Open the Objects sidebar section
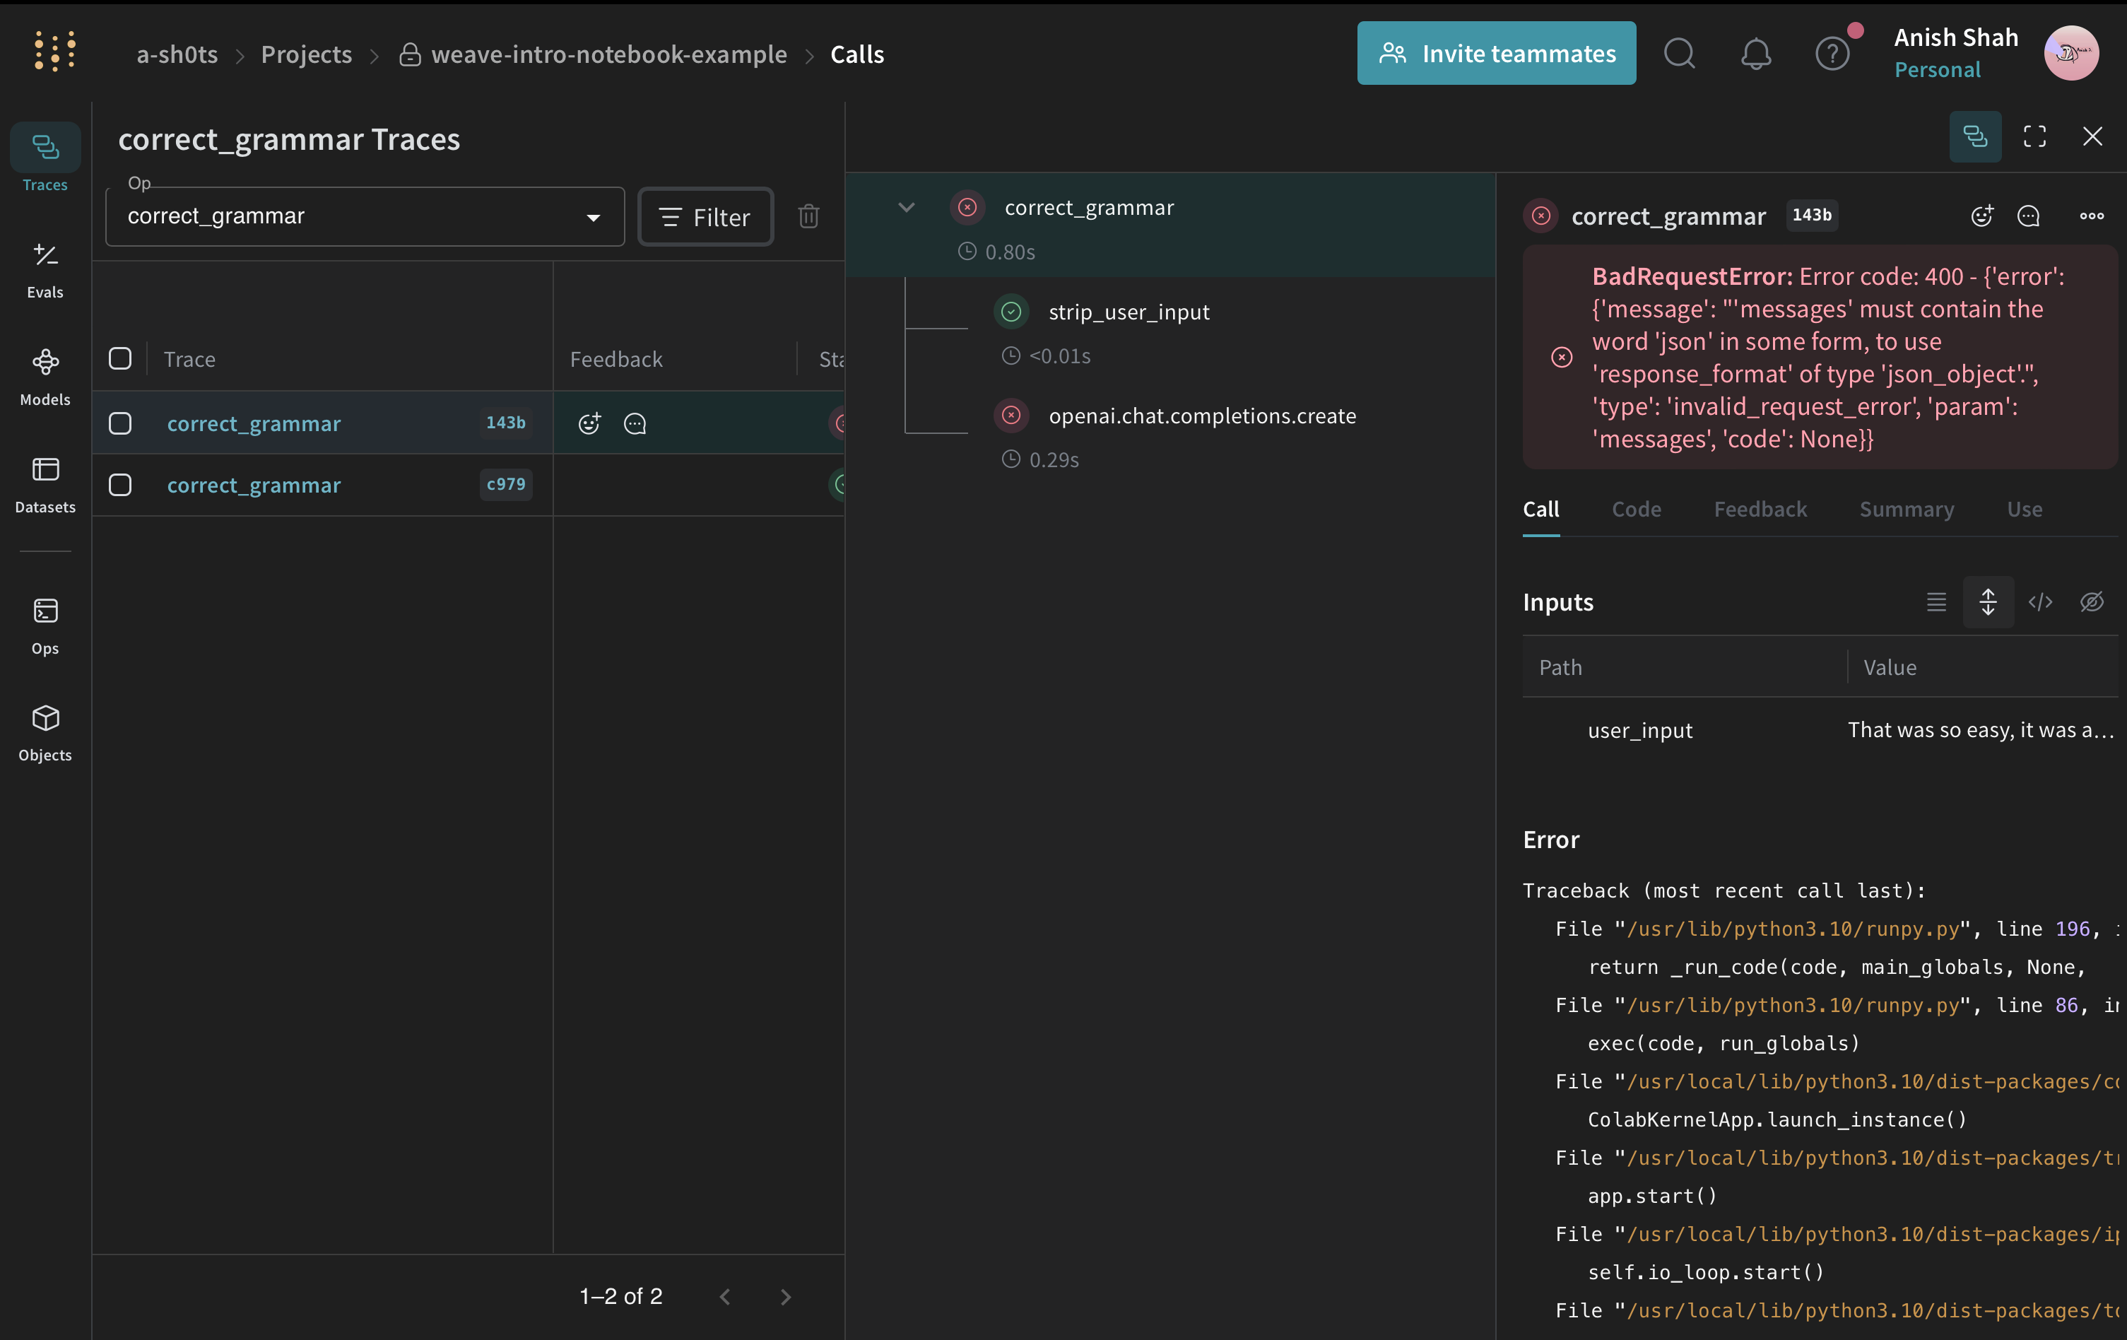This screenshot has height=1340, width=2127. click(x=45, y=733)
